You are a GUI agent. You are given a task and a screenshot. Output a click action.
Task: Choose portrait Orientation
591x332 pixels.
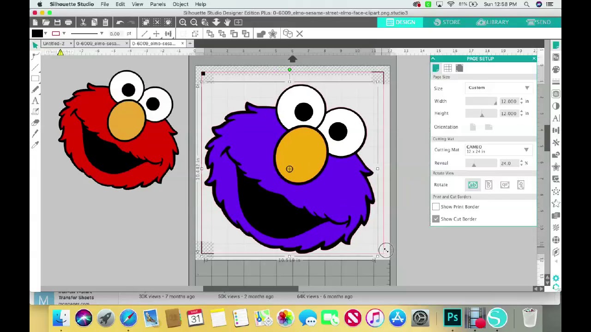pos(473,127)
